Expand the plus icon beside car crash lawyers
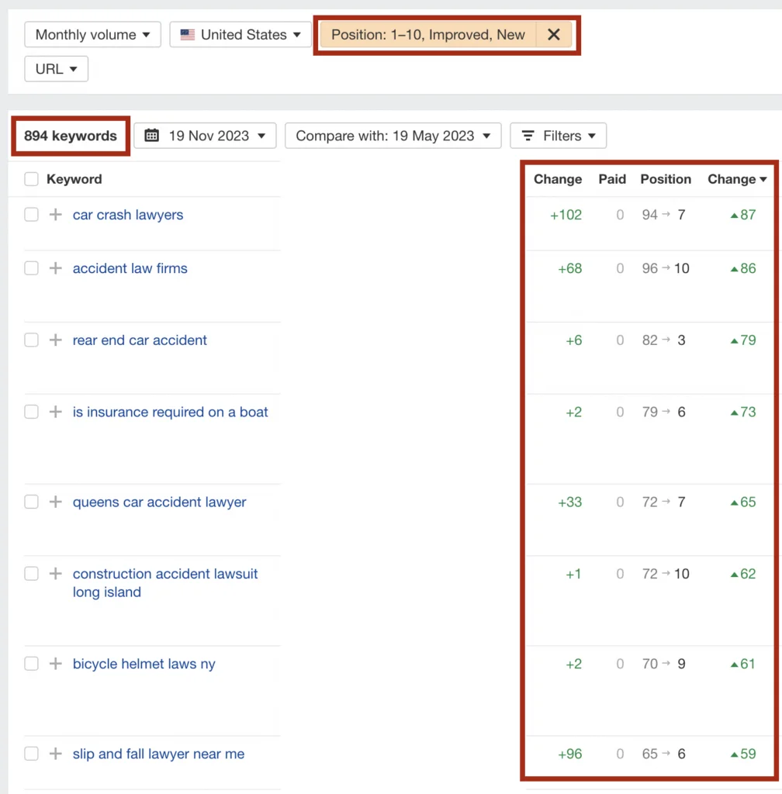 [x=55, y=215]
